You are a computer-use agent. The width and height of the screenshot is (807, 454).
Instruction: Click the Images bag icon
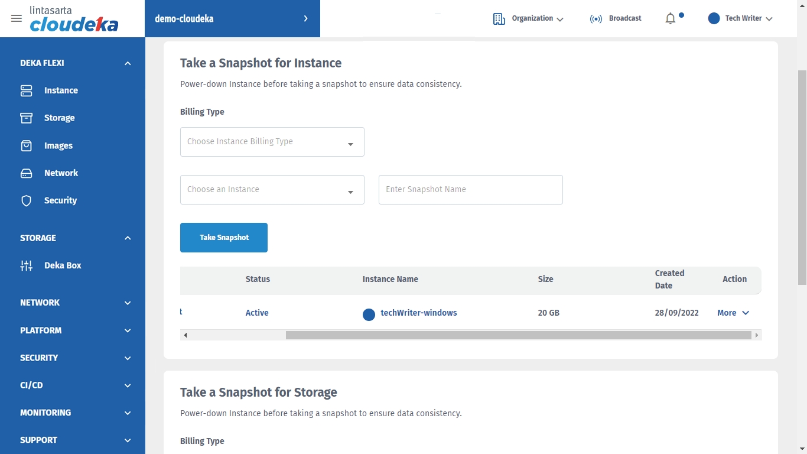point(27,145)
